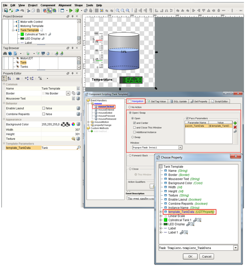Open the Alignment menu

65,5
